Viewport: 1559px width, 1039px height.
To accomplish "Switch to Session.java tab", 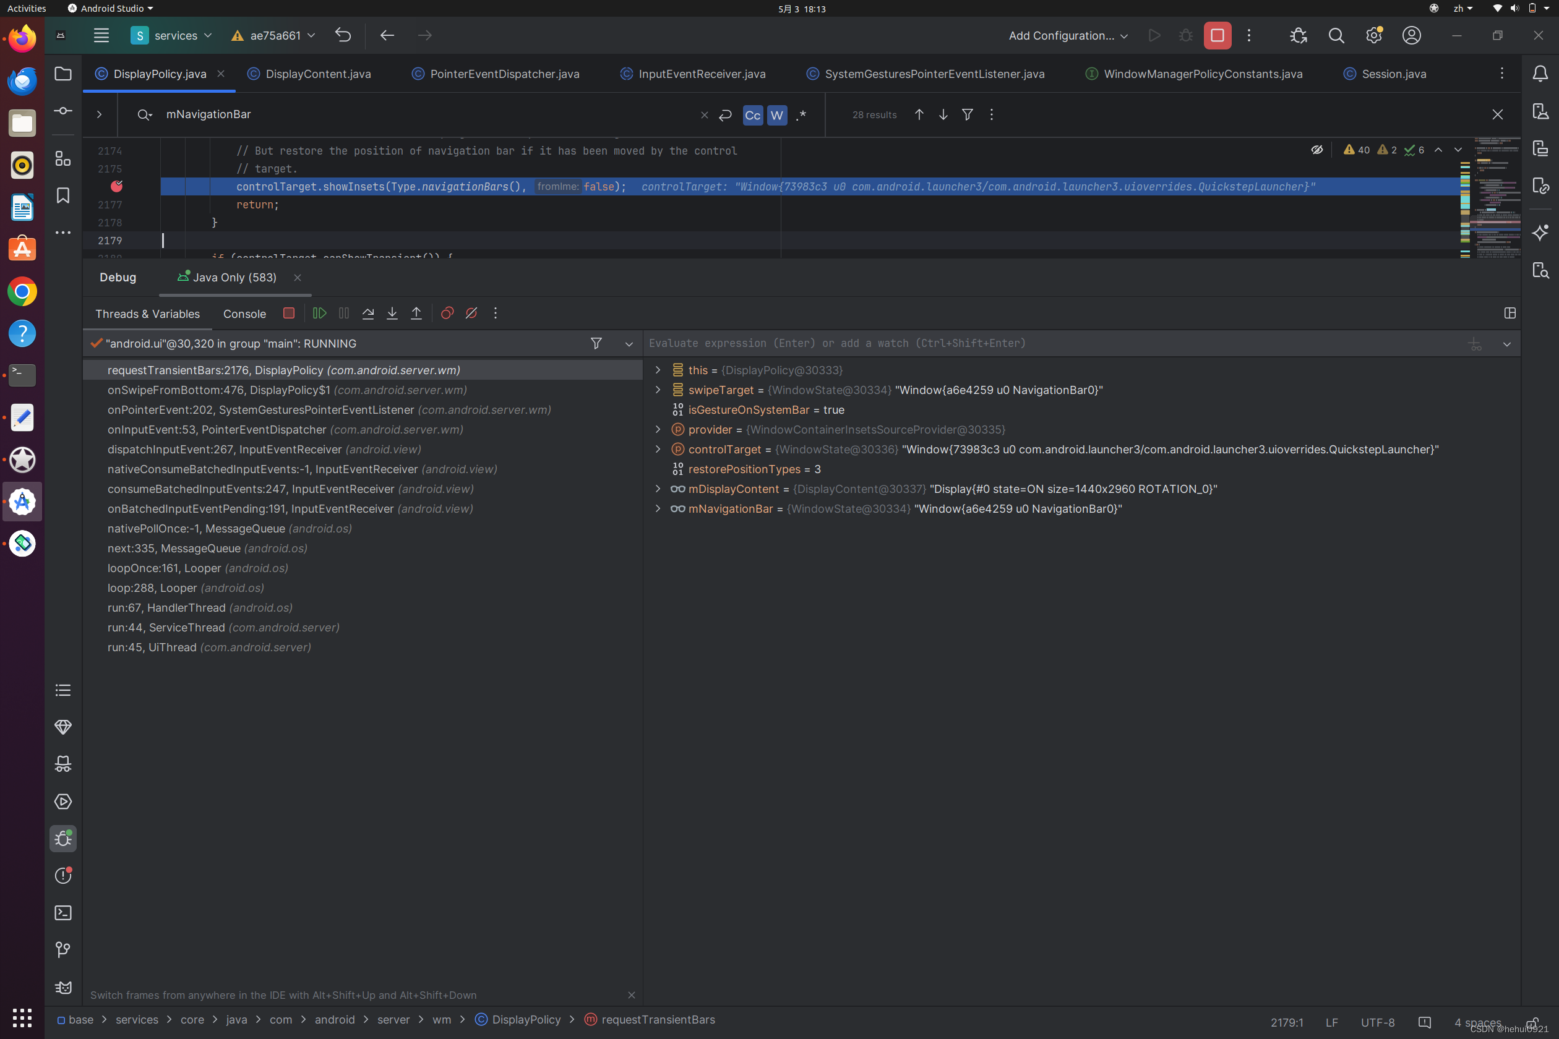I will [x=1385, y=74].
